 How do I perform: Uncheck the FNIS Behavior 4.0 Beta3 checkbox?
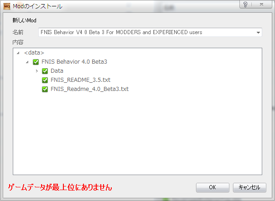(x=36, y=62)
